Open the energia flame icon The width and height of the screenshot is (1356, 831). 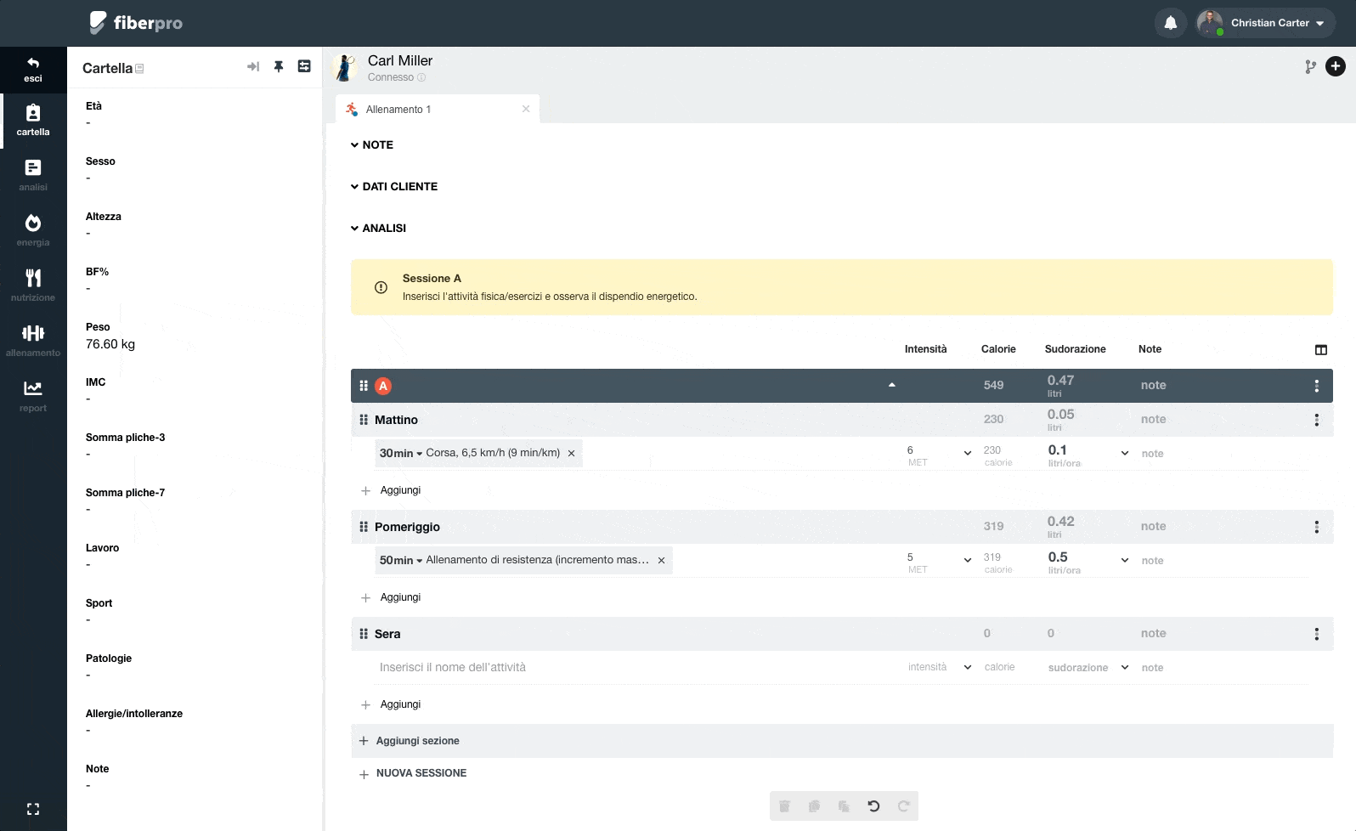pyautogui.click(x=33, y=223)
